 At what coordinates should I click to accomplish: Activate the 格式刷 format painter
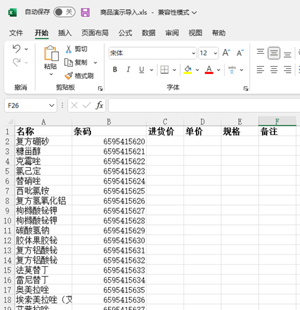click(79, 76)
